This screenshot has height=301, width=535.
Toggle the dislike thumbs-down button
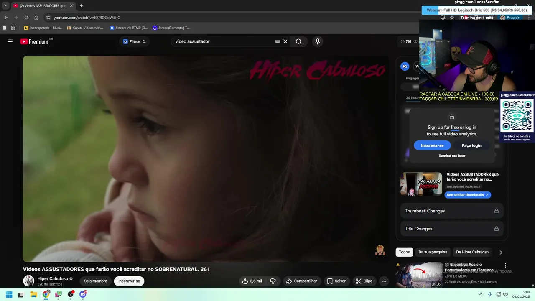[273, 281]
